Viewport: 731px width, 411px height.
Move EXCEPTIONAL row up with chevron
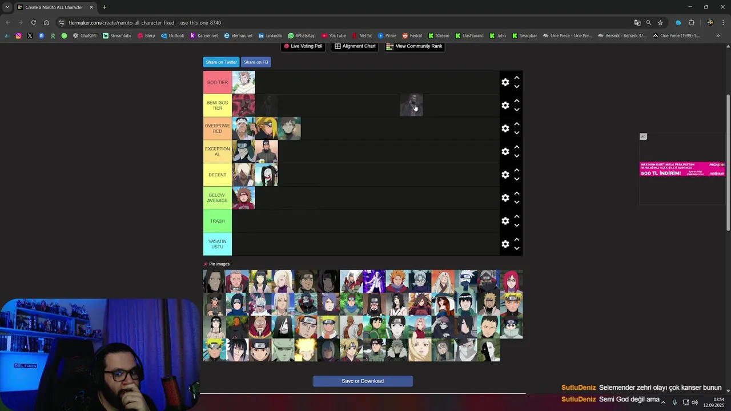(517, 147)
